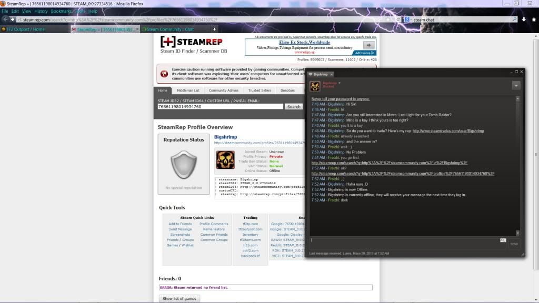Click the language indicator in chat input
Image resolution: width=539 pixels, height=303 pixels.
[x=503, y=240]
